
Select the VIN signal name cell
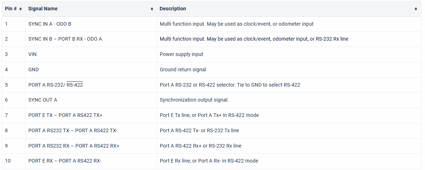click(32, 54)
